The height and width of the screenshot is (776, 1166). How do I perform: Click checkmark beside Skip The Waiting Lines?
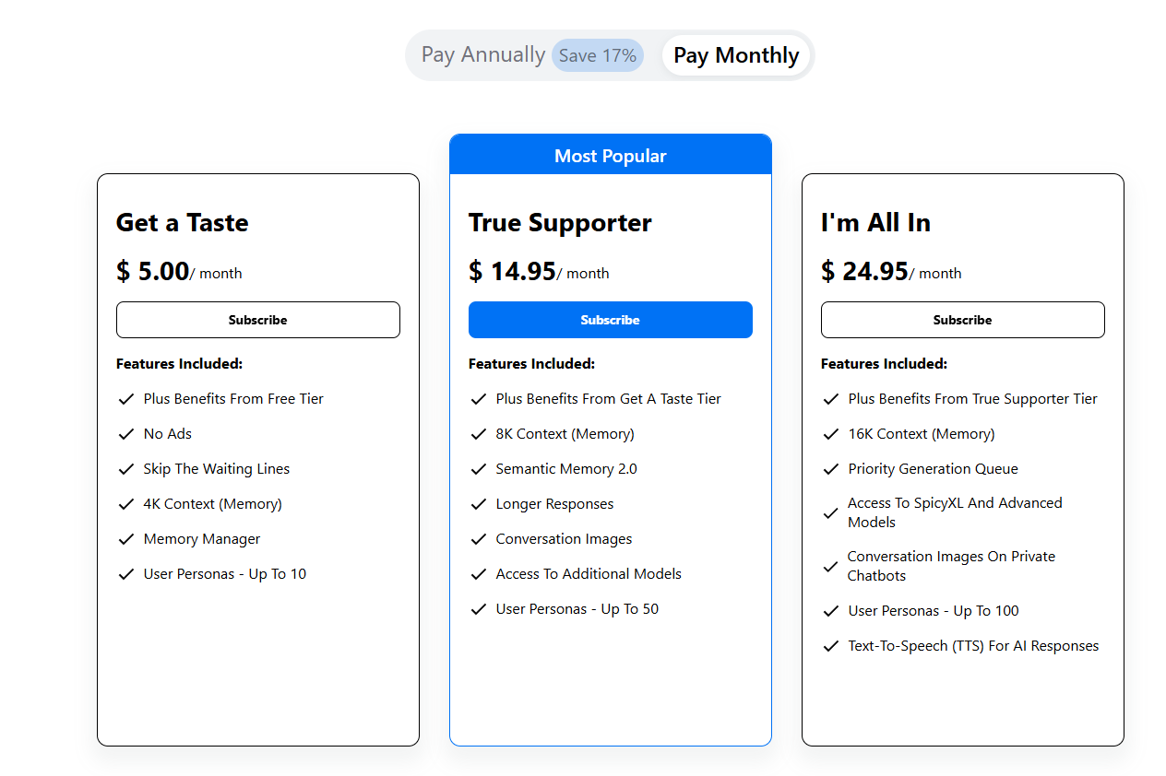click(126, 469)
